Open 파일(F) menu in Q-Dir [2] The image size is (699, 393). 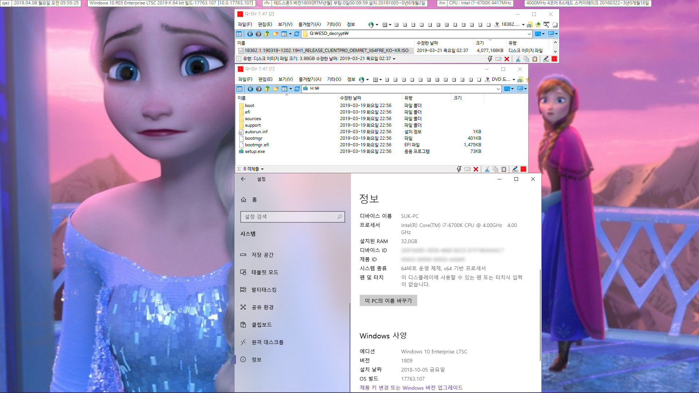pos(245,24)
